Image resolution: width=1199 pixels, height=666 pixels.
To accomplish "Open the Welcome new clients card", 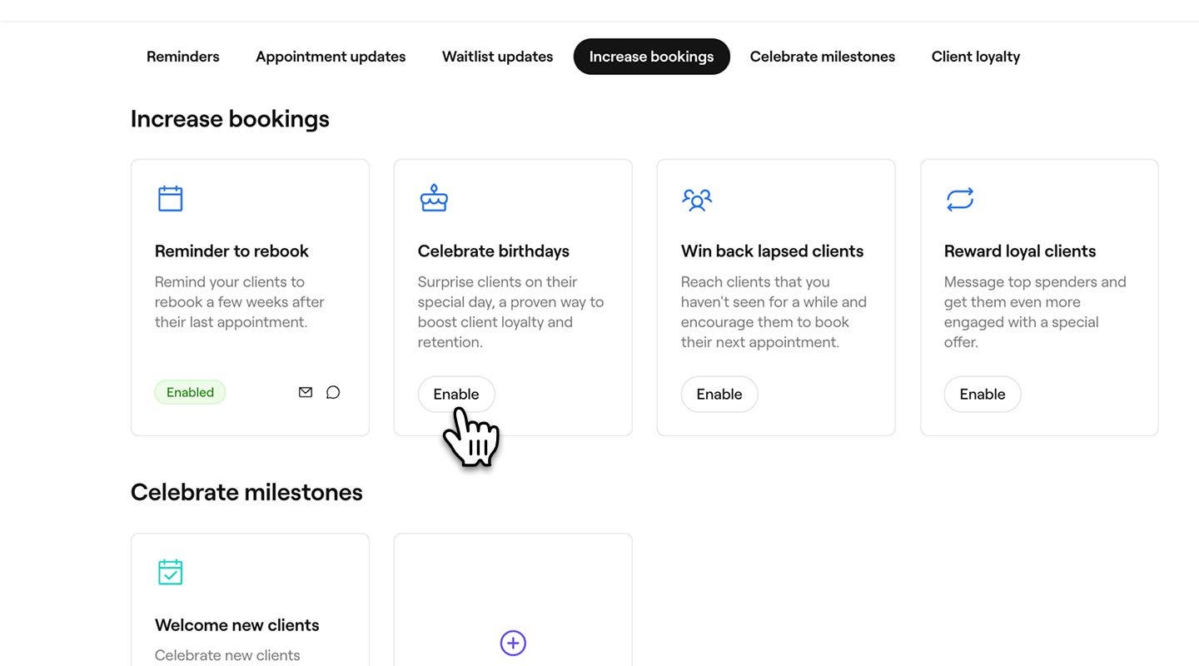I will 250,599.
